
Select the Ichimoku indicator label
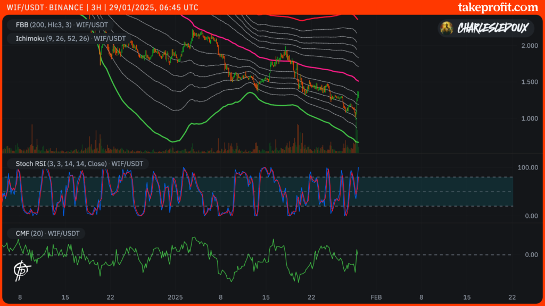(67, 38)
